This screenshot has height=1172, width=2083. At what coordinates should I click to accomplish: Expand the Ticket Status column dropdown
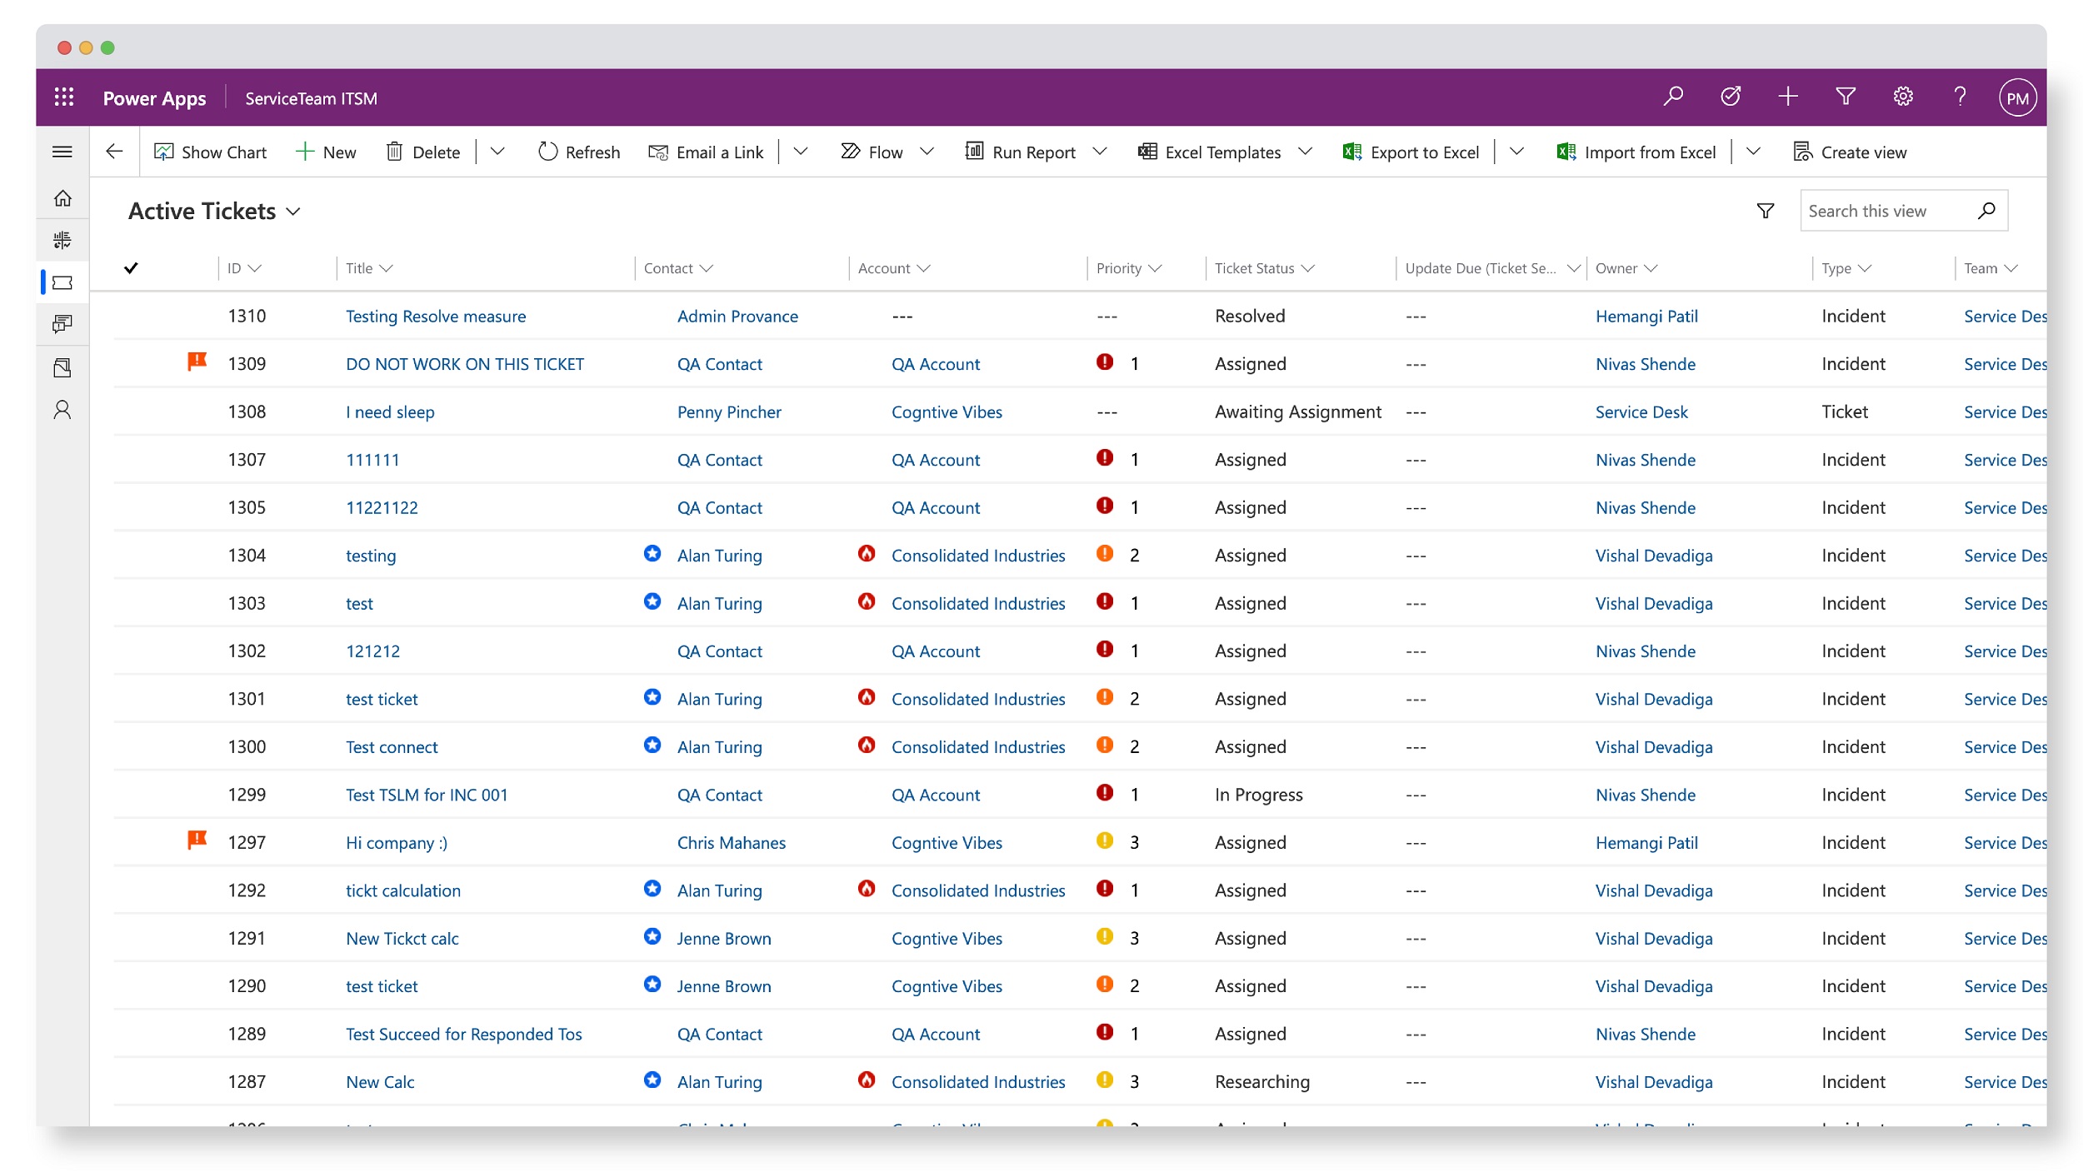click(x=1306, y=268)
